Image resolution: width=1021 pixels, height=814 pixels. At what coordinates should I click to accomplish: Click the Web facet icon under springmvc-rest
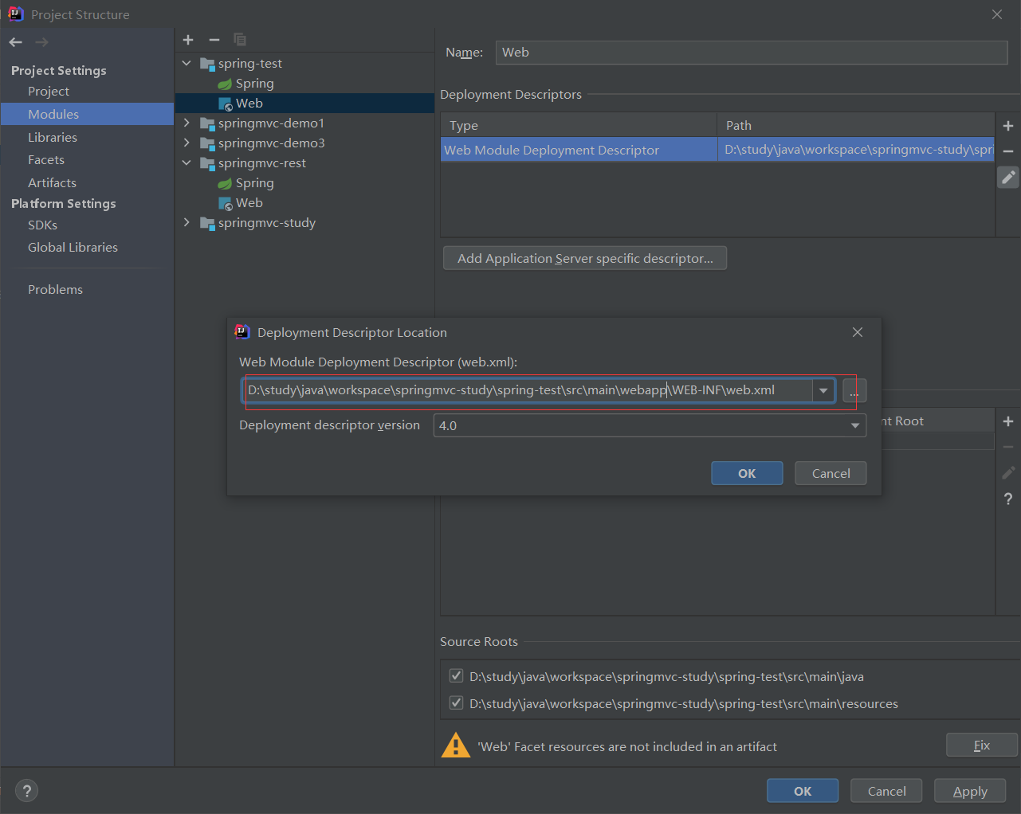(225, 203)
